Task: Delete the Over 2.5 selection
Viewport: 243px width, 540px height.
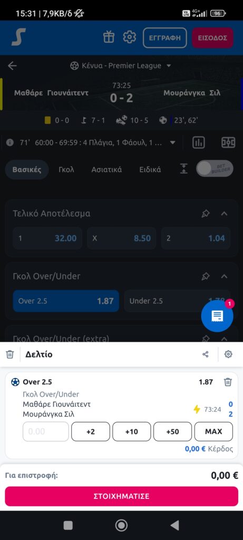Action: click(x=228, y=382)
